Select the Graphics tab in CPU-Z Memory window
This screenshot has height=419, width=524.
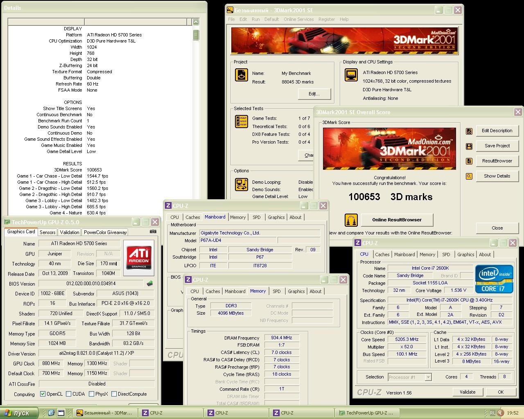[x=296, y=291]
